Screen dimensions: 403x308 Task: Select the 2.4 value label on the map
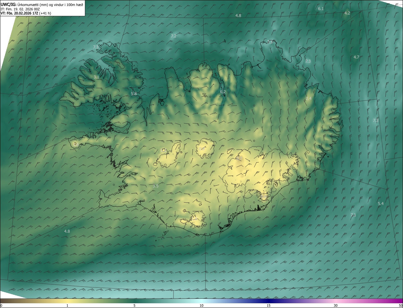click(309, 99)
